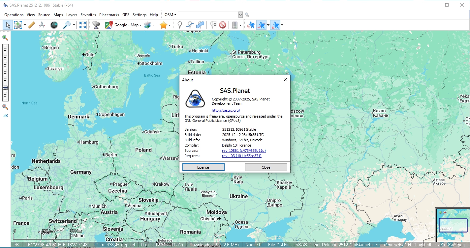Open the OSM search provider dropdown

pyautogui.click(x=171, y=15)
